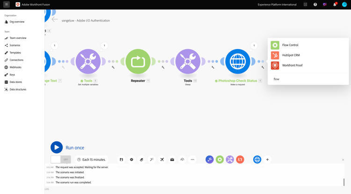The height and width of the screenshot is (194, 351).
Task: Open scenario settings gear in bottom toolbar
Action: [x=132, y=159]
